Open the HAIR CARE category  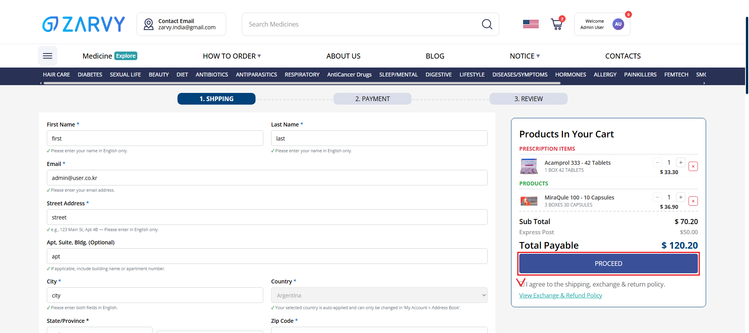(x=57, y=75)
